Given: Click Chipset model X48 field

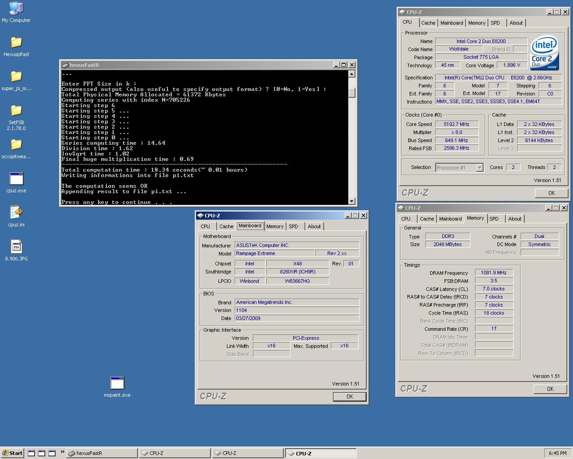Looking at the screenshot, I should (x=298, y=264).
